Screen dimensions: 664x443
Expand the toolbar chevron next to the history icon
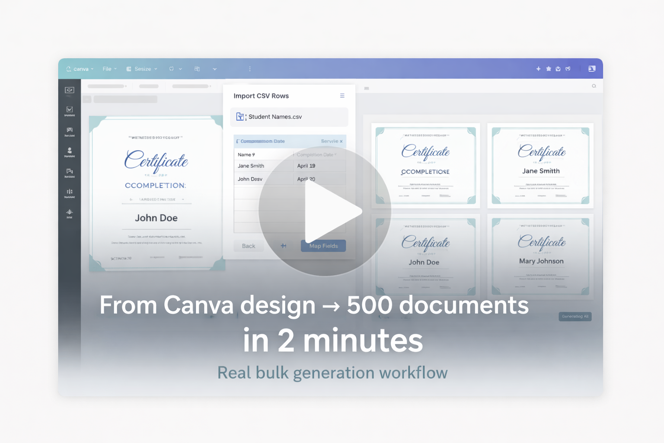click(x=180, y=69)
